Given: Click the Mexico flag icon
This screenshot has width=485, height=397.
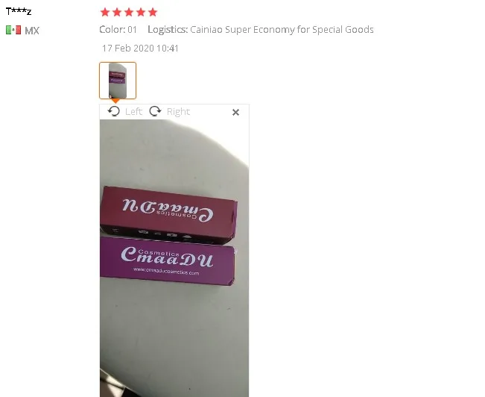Looking at the screenshot, I should pos(13,30).
